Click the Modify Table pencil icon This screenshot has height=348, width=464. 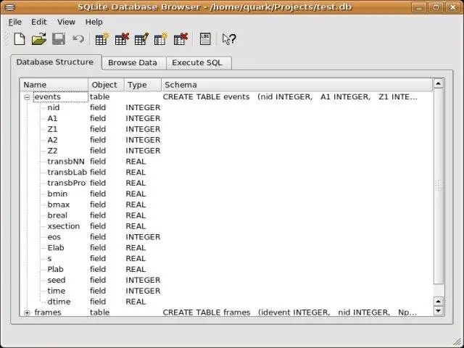tap(141, 39)
